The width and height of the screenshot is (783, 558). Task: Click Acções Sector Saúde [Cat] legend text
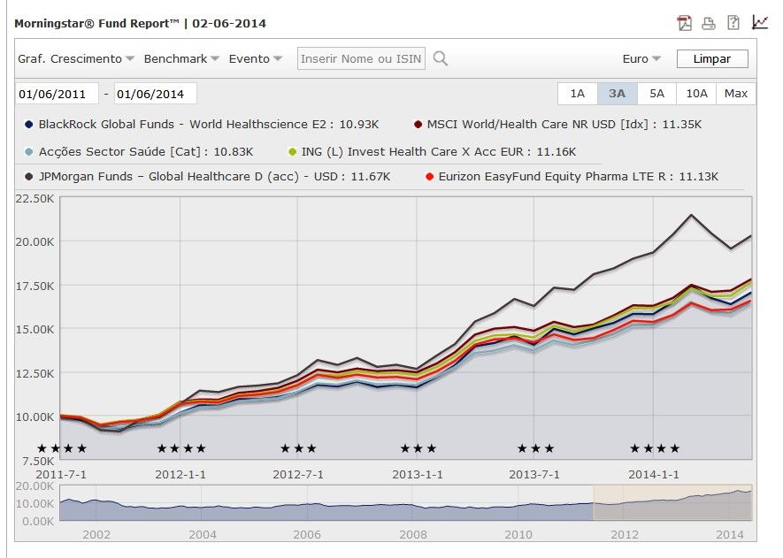(146, 152)
